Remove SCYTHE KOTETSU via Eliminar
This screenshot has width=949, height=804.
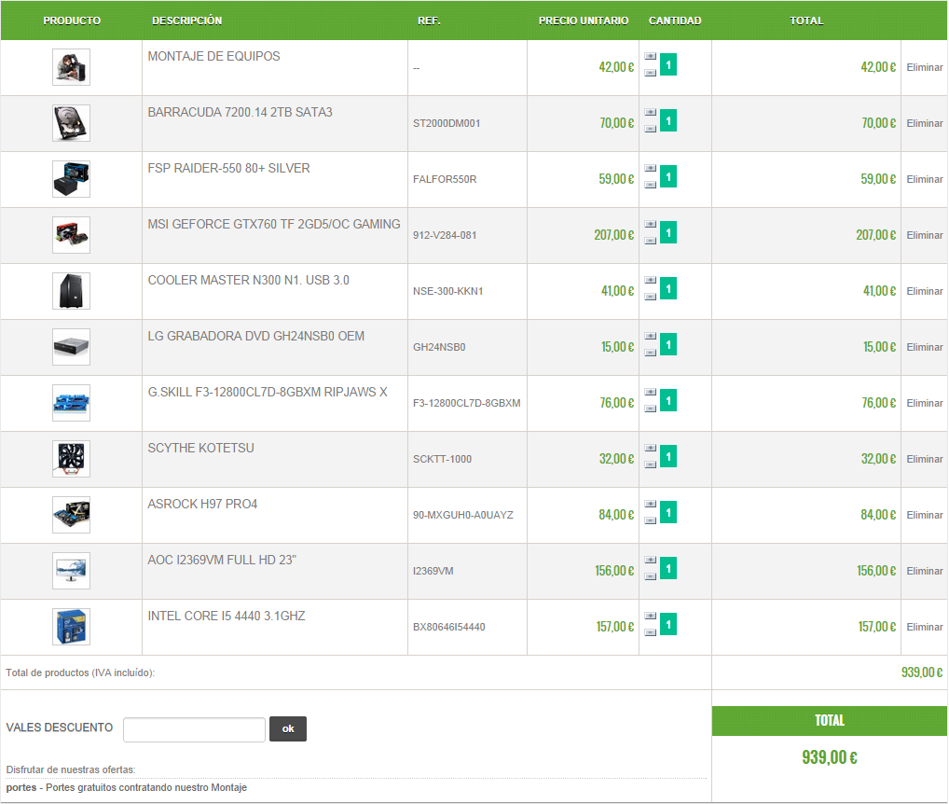[924, 459]
